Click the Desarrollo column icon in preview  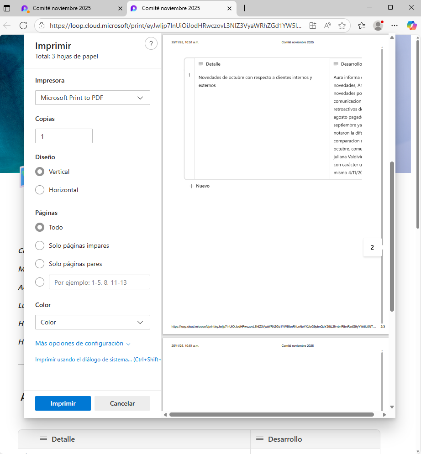[x=336, y=64]
